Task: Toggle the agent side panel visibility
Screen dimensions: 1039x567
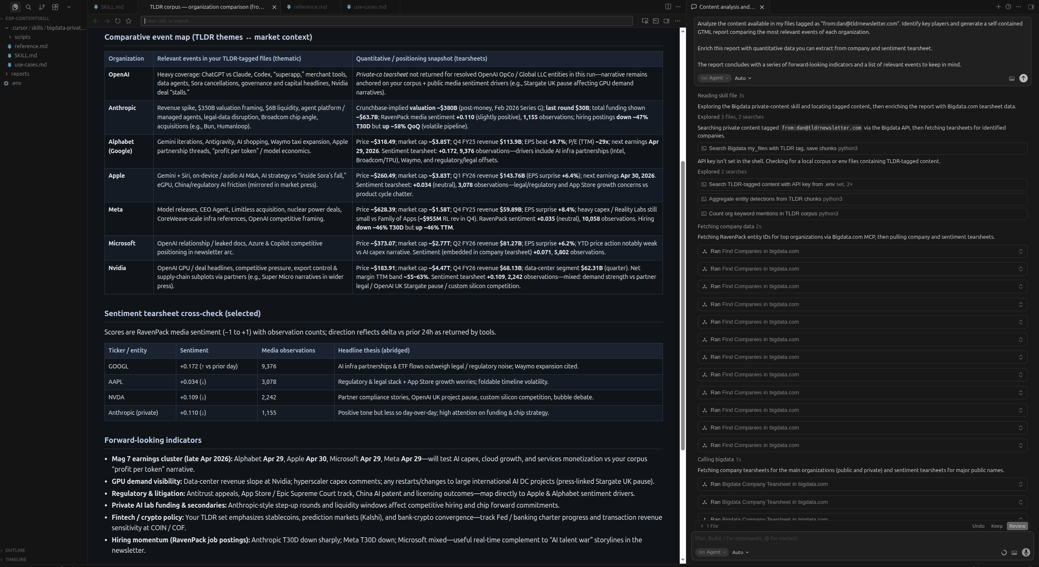Action: [x=1031, y=7]
